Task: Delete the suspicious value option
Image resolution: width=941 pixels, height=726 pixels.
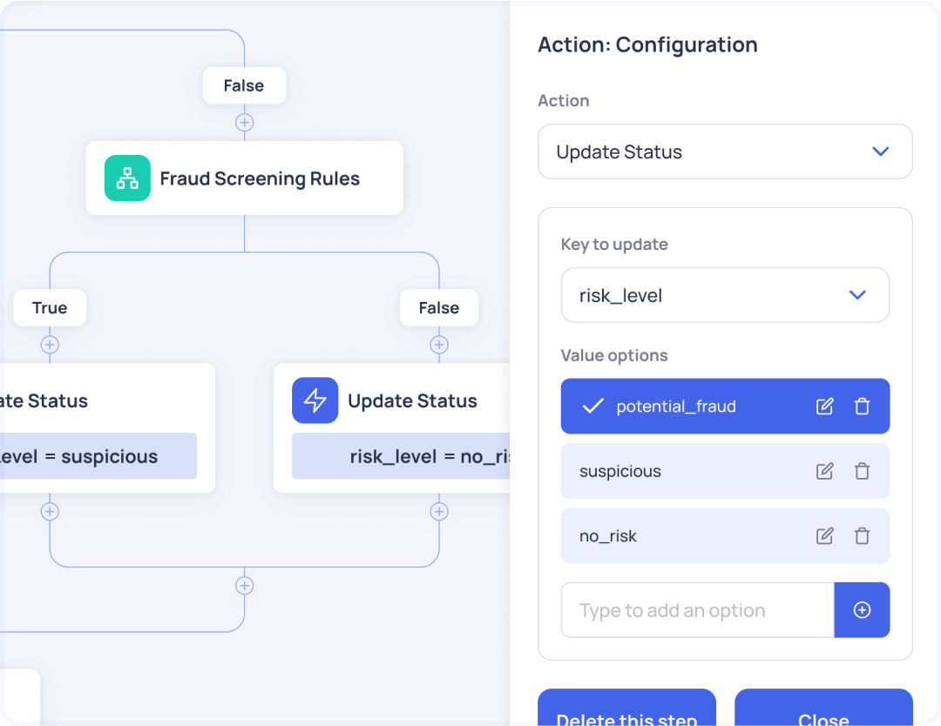Action: tap(862, 471)
